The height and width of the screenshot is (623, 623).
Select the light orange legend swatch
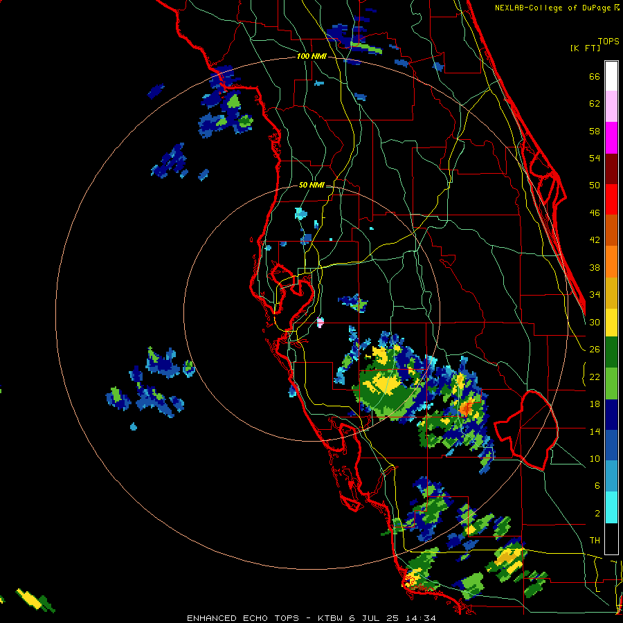pos(611,262)
